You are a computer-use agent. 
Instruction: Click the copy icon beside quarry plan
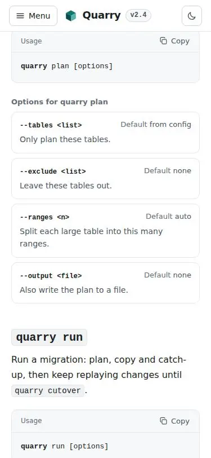pyautogui.click(x=164, y=41)
